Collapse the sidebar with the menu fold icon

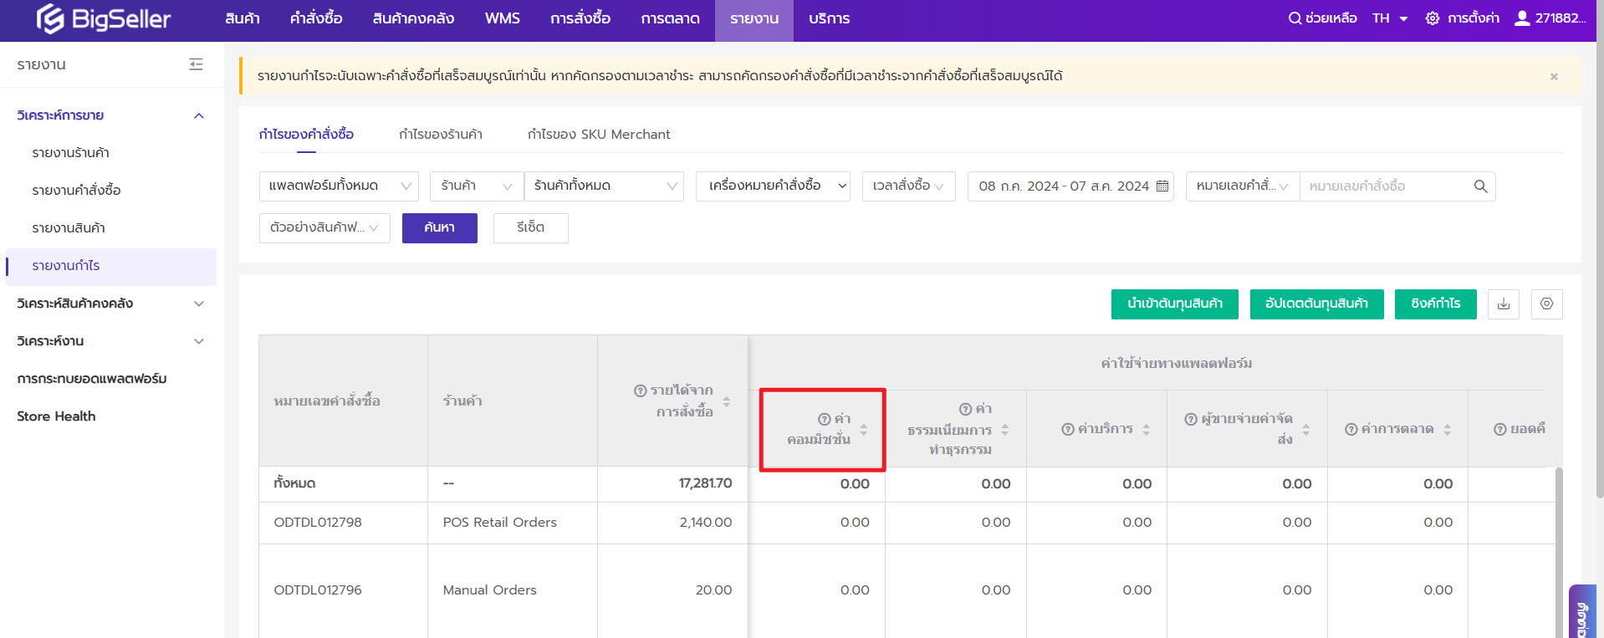tap(196, 64)
